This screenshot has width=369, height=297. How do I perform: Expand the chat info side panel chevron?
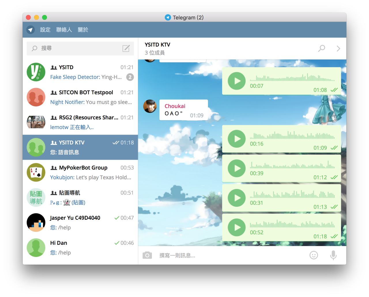click(338, 48)
